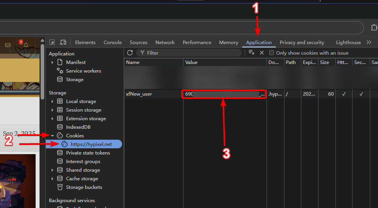Open the webpage notifications bell icon
This screenshot has width=378, height=208.
click(26, 45)
